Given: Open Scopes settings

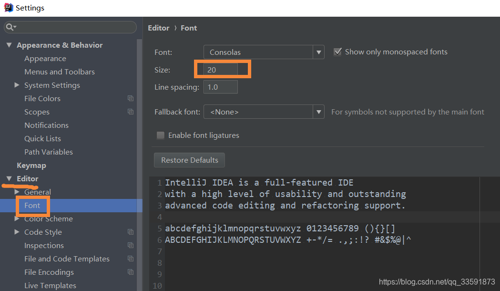Looking at the screenshot, I should point(37,112).
